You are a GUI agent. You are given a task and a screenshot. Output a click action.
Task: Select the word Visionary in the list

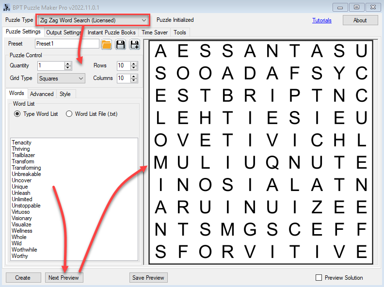[x=22, y=218]
